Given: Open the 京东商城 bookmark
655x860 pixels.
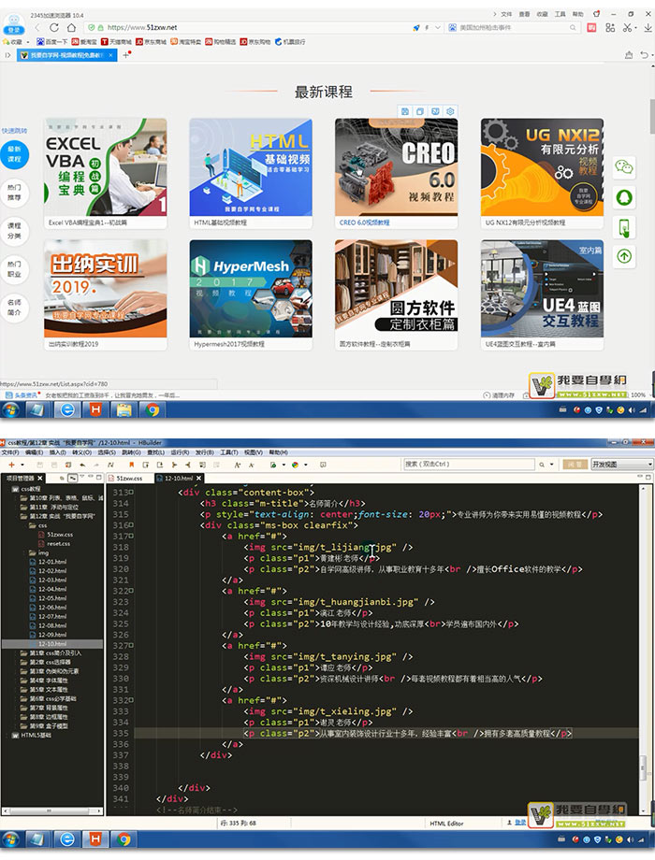Looking at the screenshot, I should (x=151, y=42).
